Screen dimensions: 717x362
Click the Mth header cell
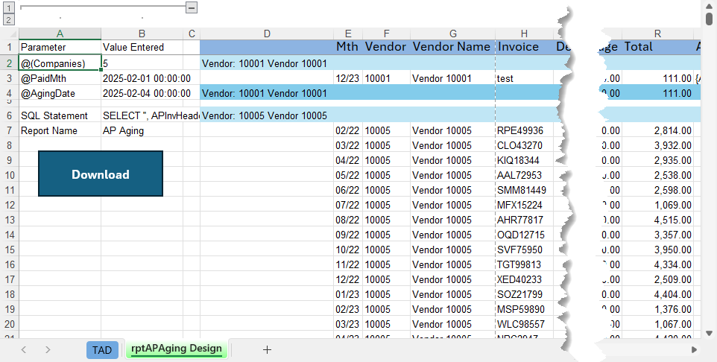click(x=348, y=47)
